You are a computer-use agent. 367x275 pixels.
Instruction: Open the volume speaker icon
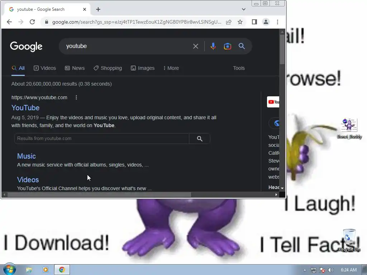click(331, 270)
